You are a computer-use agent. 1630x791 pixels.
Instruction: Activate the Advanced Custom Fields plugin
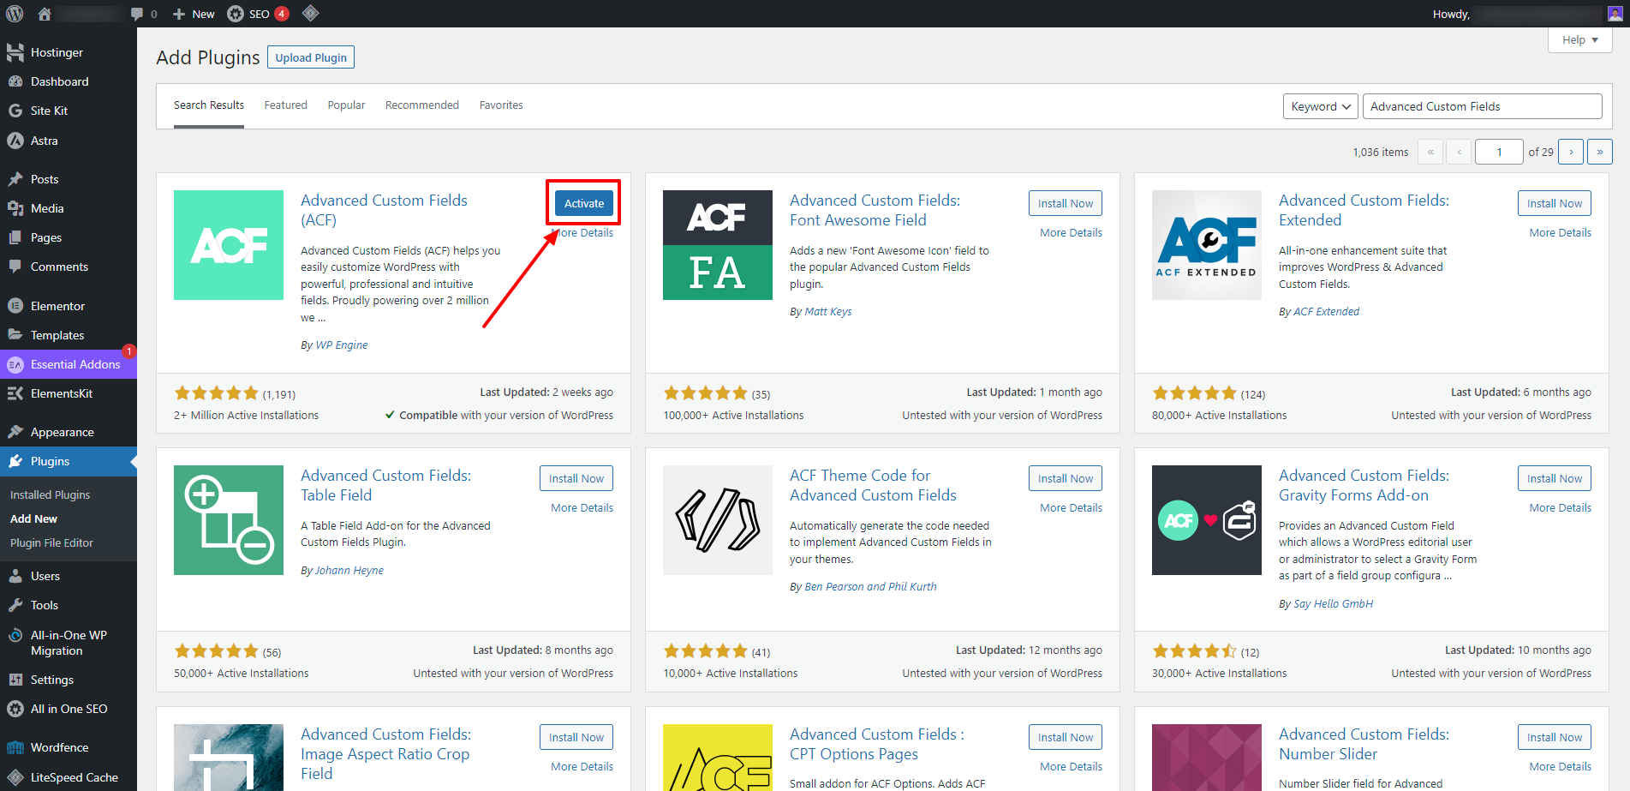[x=584, y=203]
